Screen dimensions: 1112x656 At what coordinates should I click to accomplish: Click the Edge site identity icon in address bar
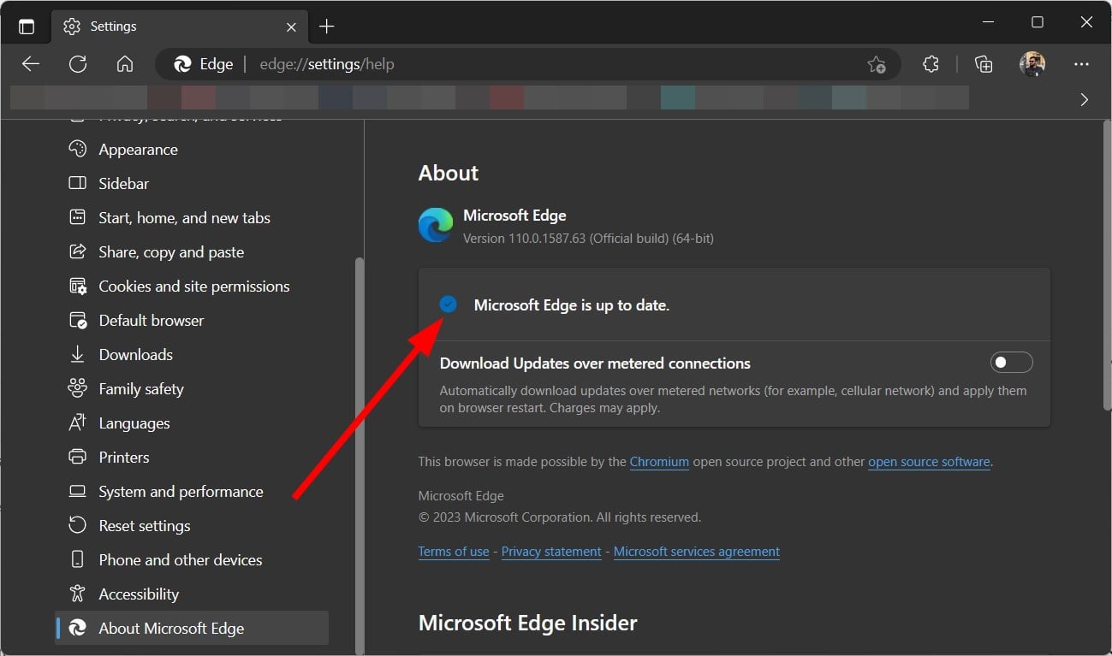coord(182,64)
